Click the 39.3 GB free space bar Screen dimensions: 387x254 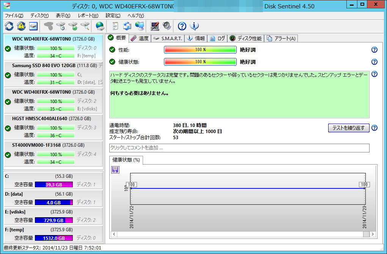click(54, 185)
